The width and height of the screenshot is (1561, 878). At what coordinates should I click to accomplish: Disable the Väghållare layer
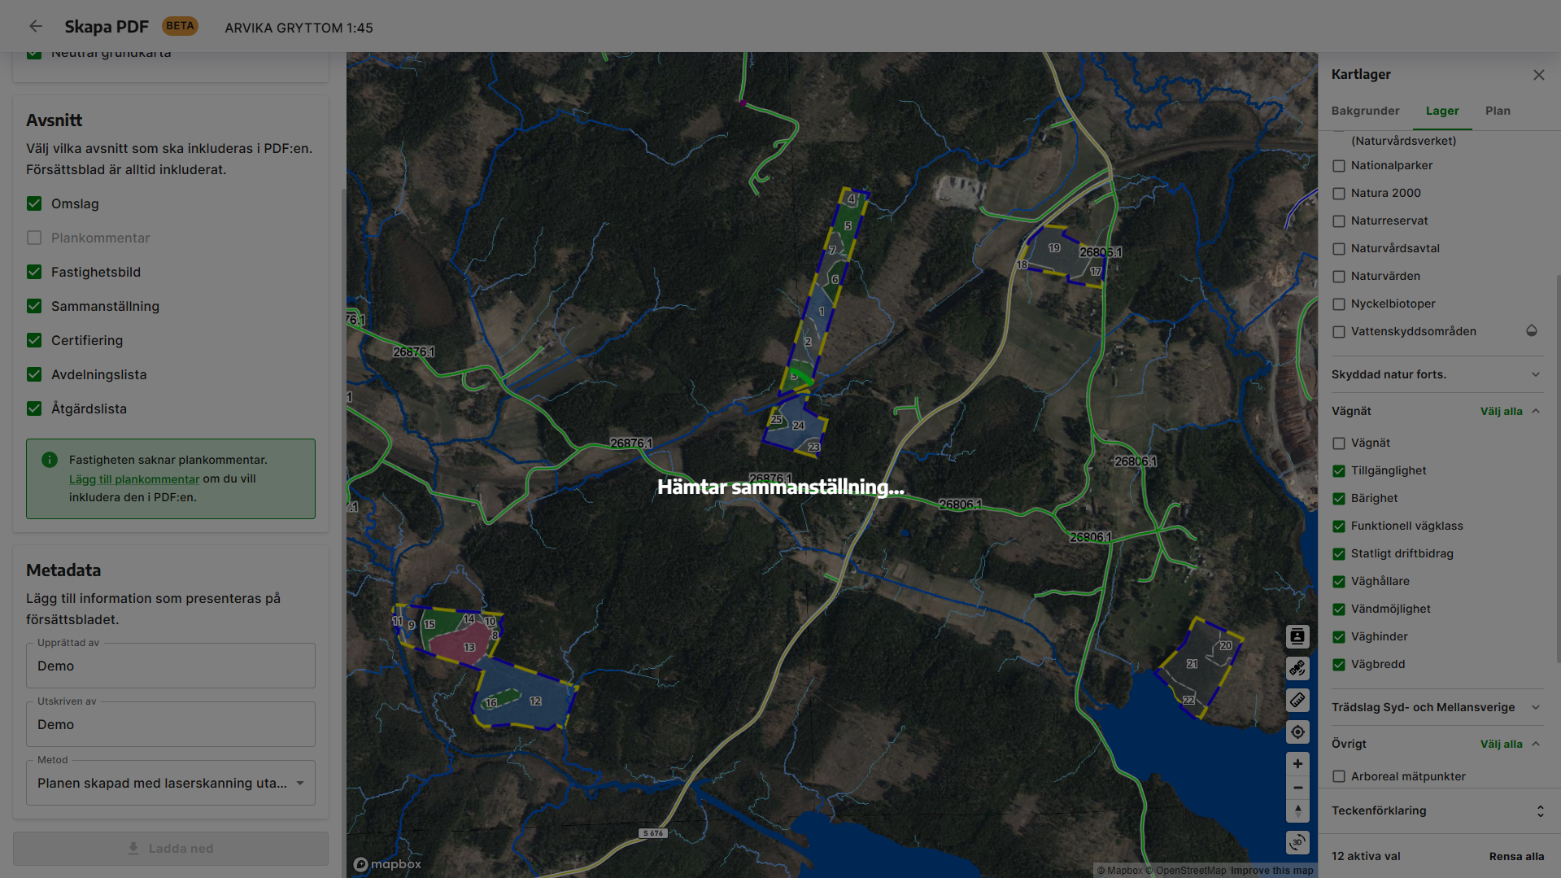pyautogui.click(x=1339, y=582)
